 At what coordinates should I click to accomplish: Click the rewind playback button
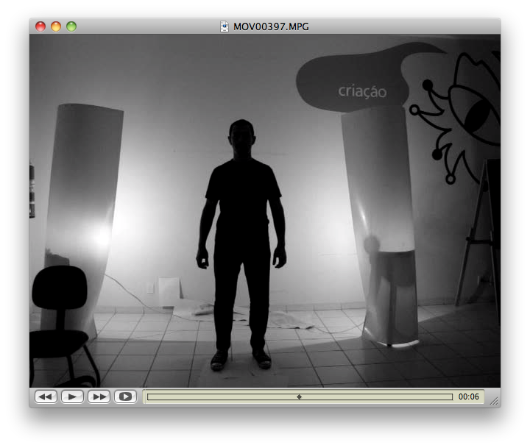(46, 397)
